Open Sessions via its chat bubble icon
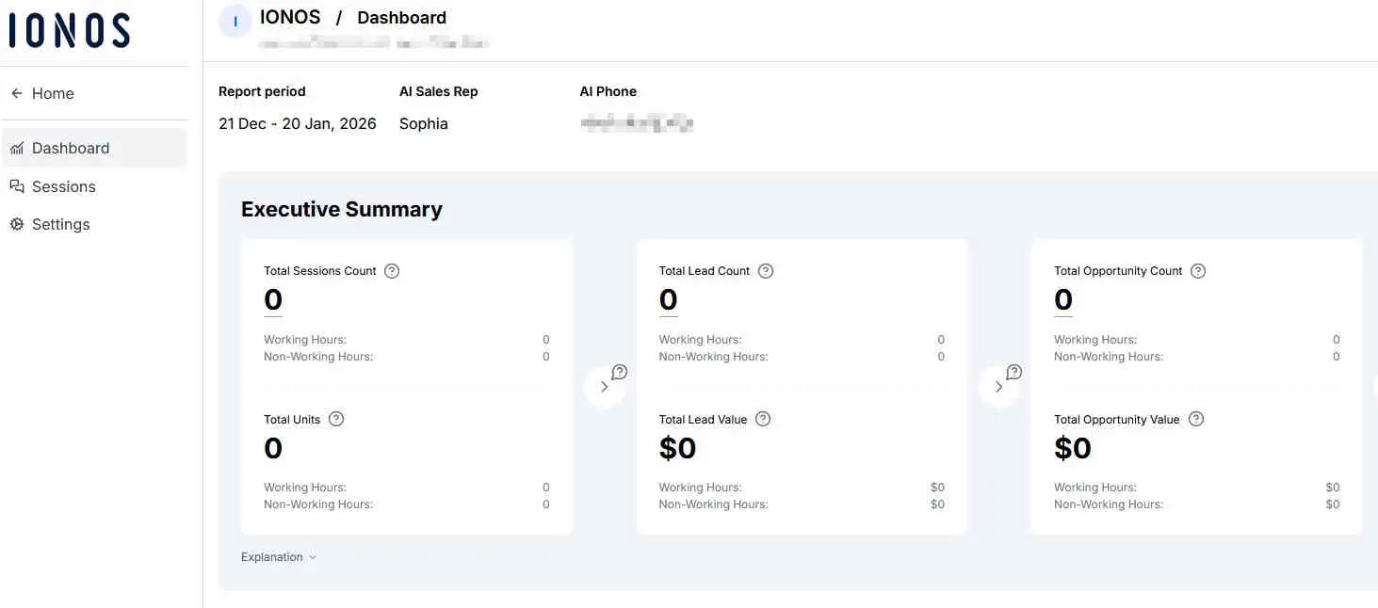 coord(17,185)
